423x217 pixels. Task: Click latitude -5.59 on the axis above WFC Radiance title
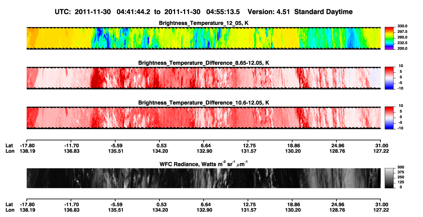coord(115,146)
